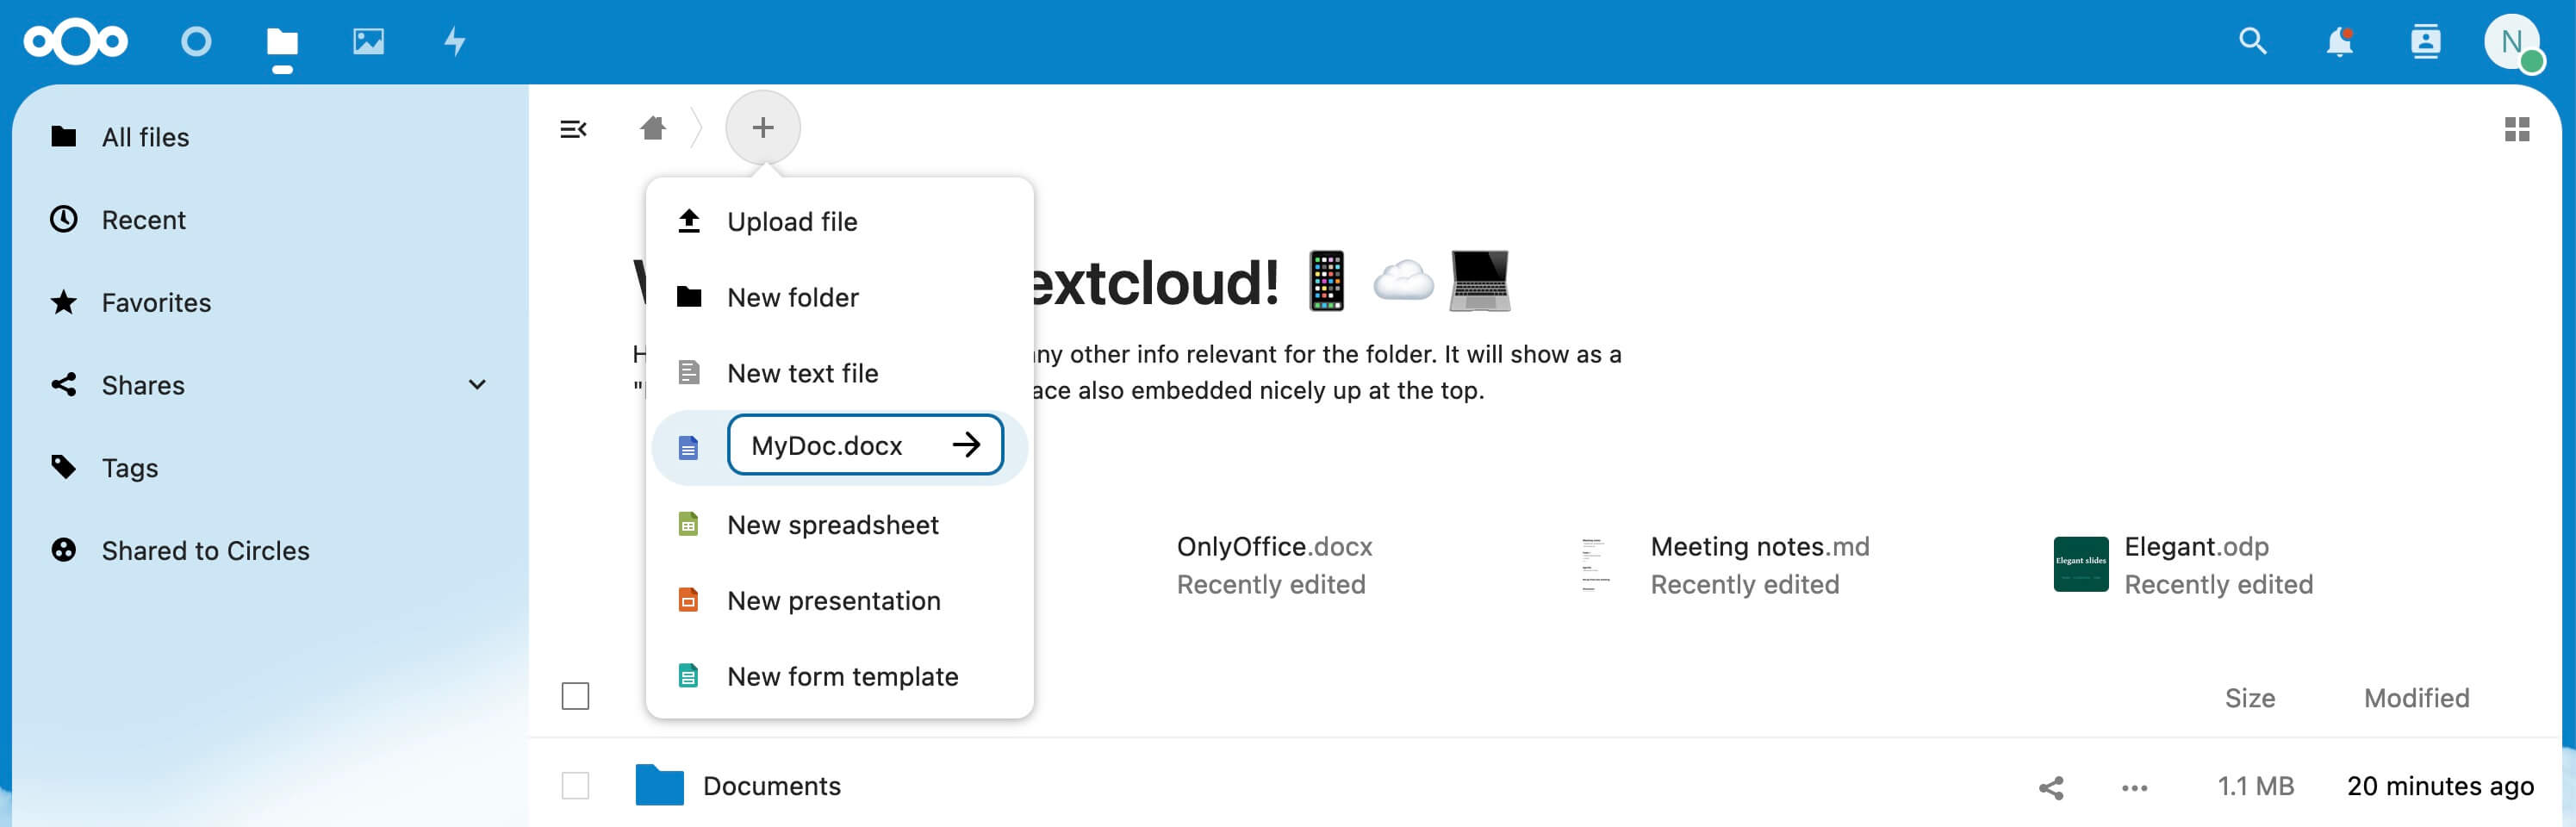This screenshot has width=2576, height=827.
Task: Click the form template icon
Action: 688,676
